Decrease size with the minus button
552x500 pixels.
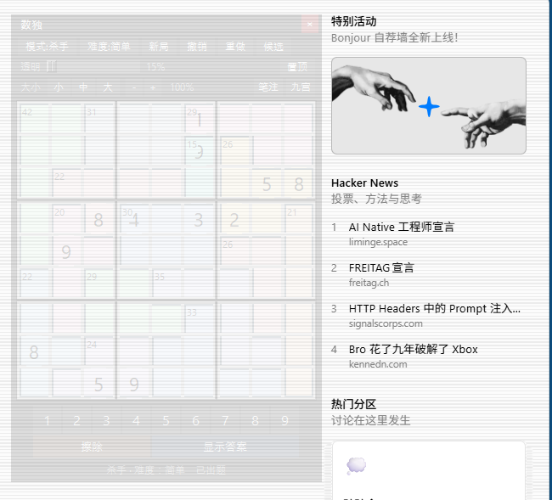pos(134,87)
